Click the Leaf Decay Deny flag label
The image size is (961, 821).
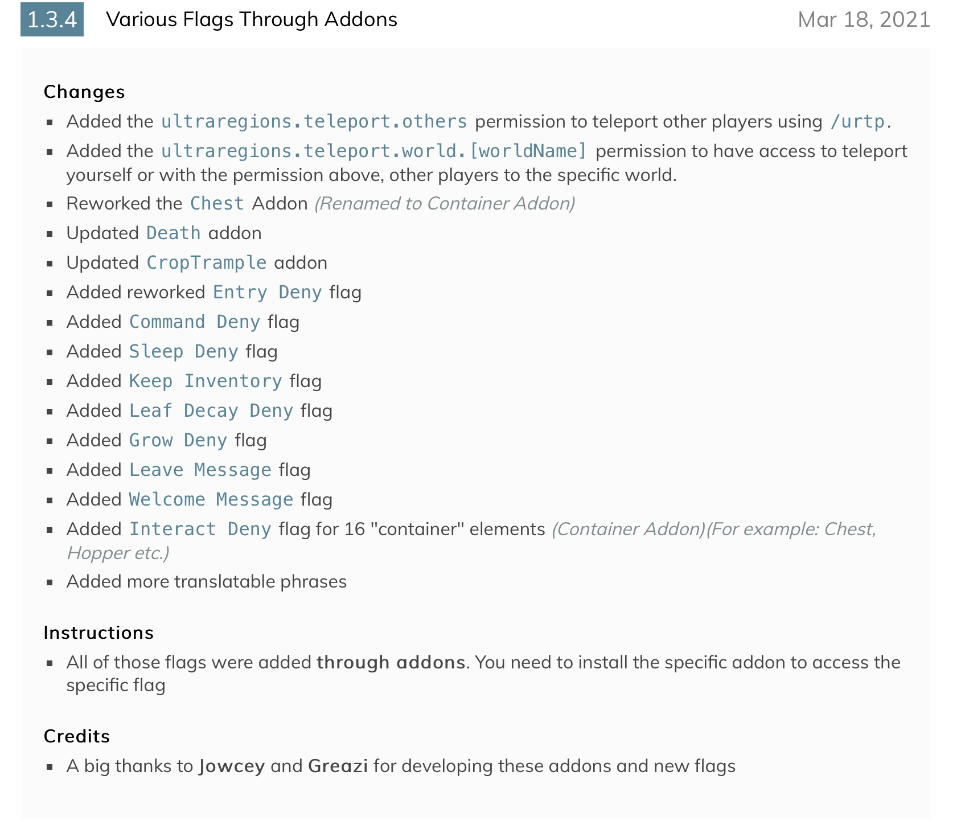pyautogui.click(x=211, y=410)
